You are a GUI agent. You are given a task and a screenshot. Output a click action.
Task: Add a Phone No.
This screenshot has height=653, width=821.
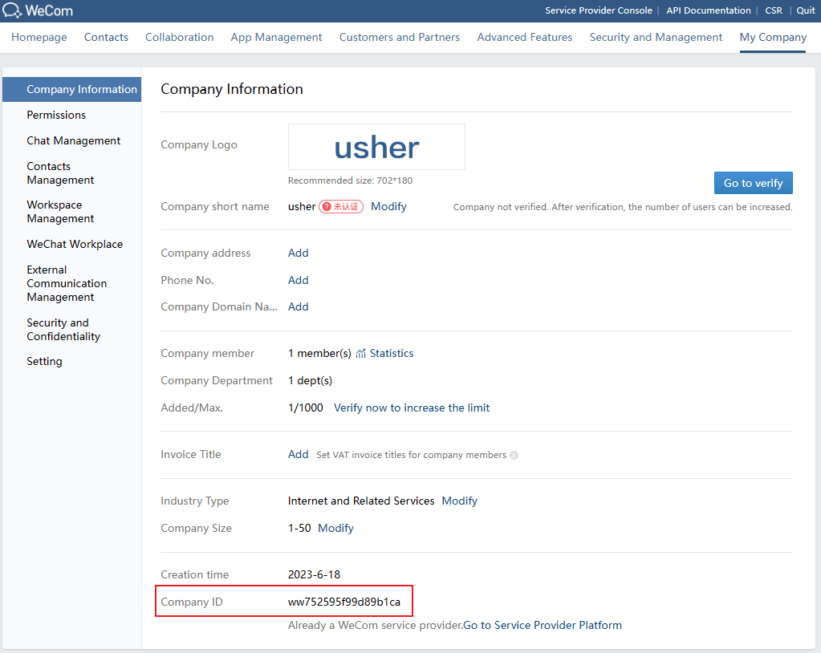[298, 281]
